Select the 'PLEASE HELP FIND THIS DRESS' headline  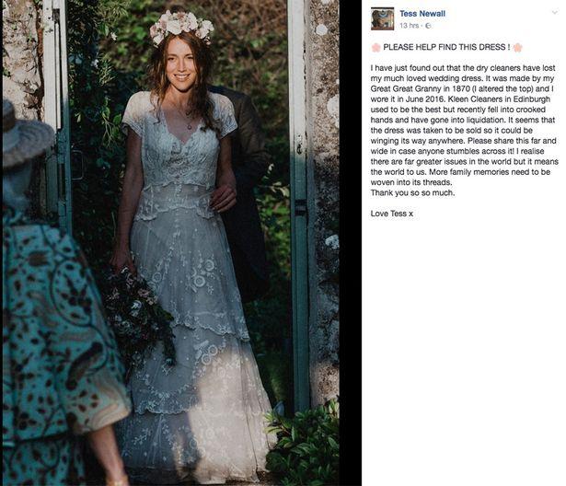446,47
